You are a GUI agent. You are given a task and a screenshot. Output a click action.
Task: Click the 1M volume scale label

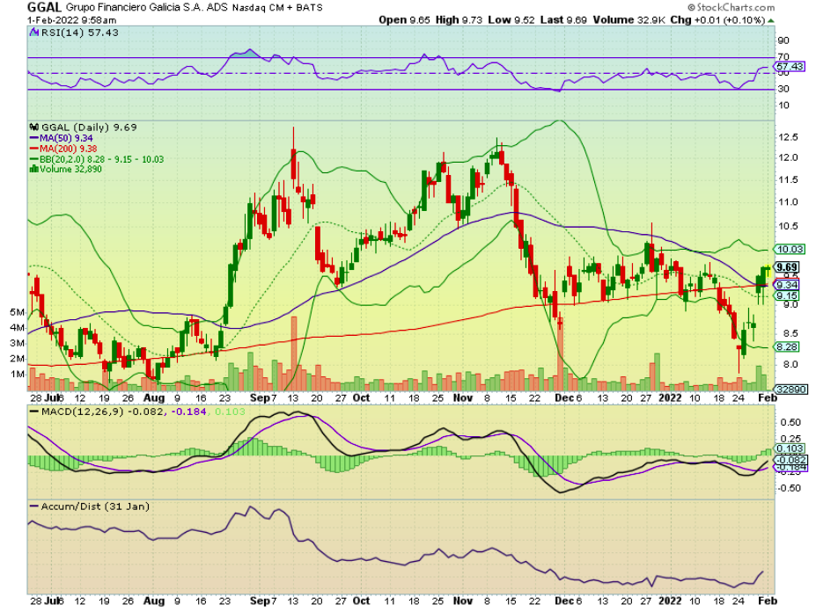click(18, 374)
